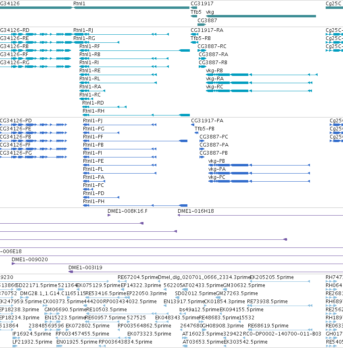Click the Tfb5 gene label
The image size is (343, 348).
click(x=196, y=12)
